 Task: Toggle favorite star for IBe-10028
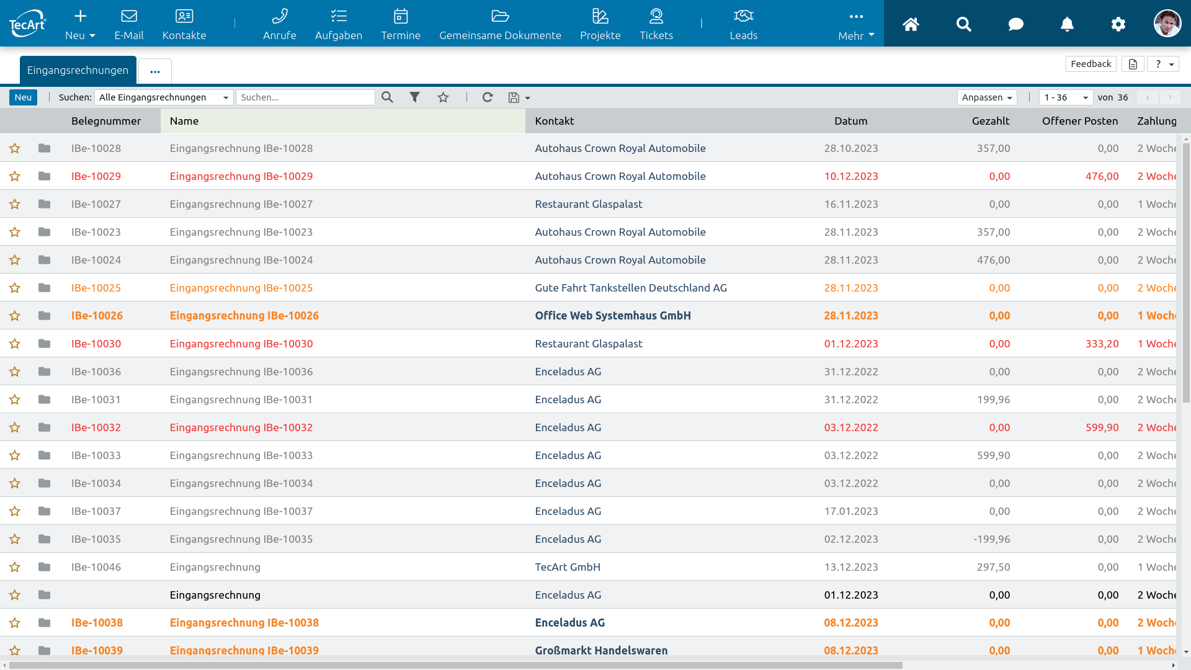[15, 148]
